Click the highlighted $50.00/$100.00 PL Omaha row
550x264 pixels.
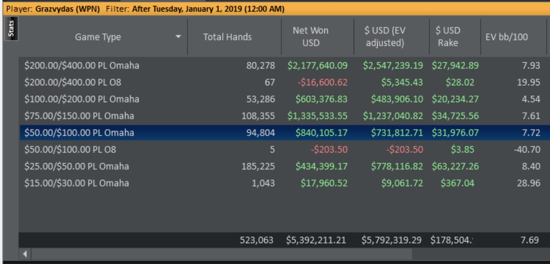(x=79, y=133)
